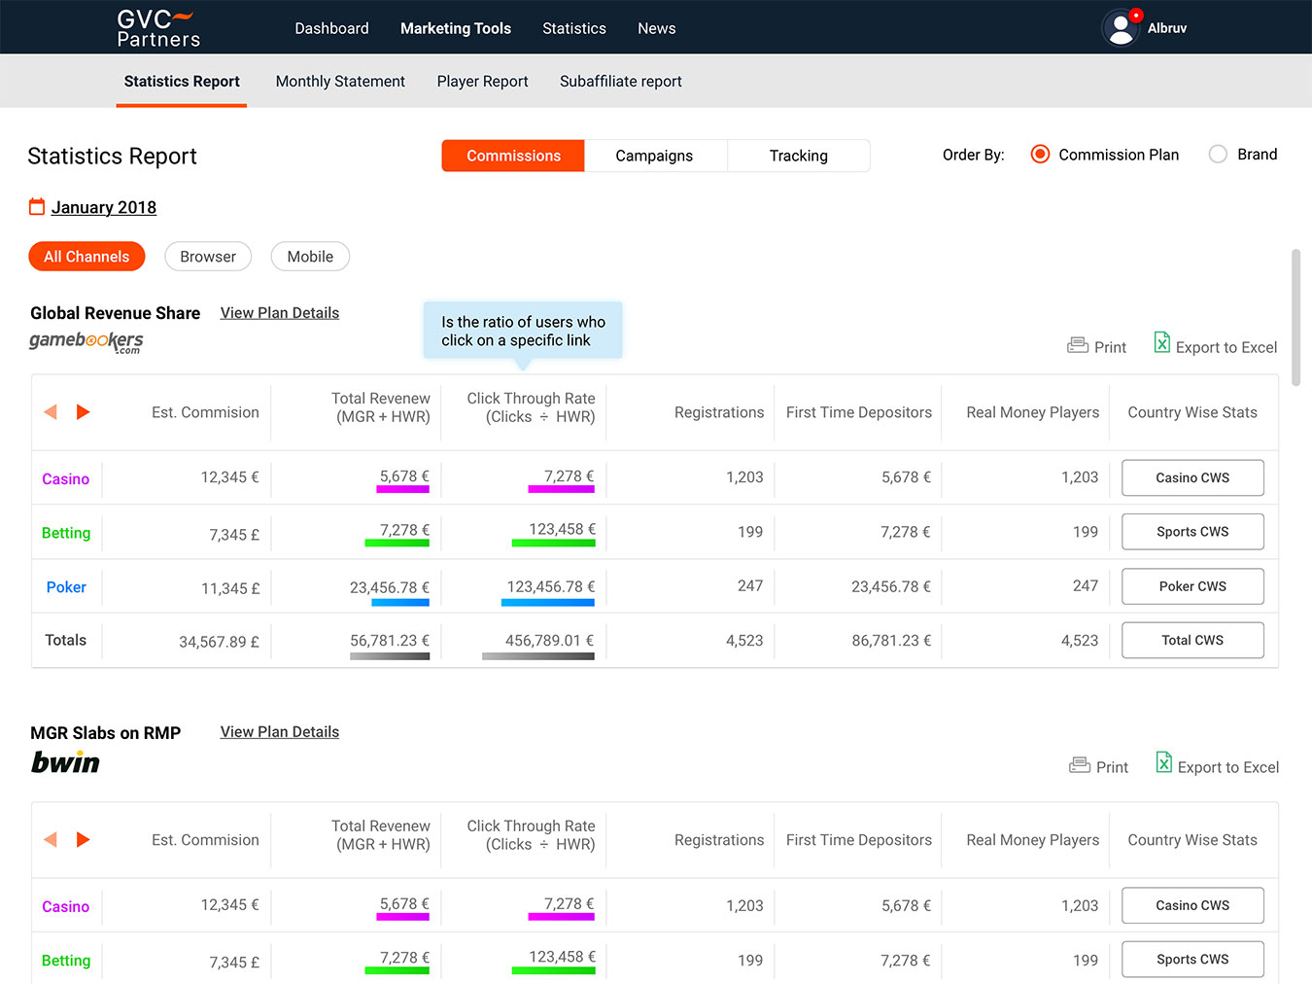Expand View Plan Details for Global Revenue Share

(280, 313)
